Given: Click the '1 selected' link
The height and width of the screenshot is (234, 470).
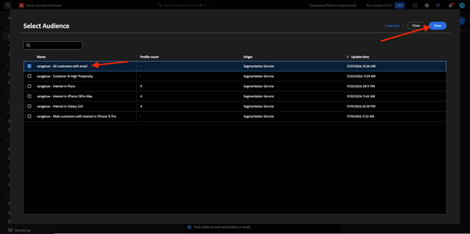Looking at the screenshot, I should [392, 26].
